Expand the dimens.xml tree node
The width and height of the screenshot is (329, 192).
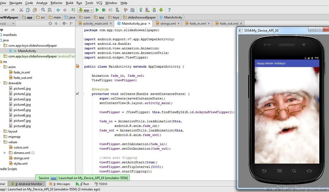(4, 153)
